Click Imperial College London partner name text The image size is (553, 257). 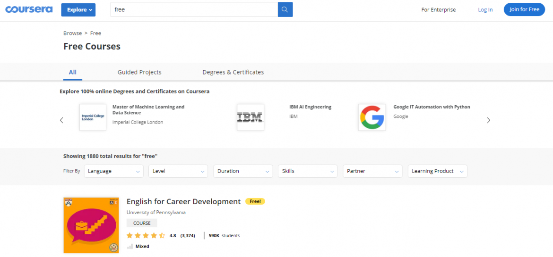tap(138, 122)
